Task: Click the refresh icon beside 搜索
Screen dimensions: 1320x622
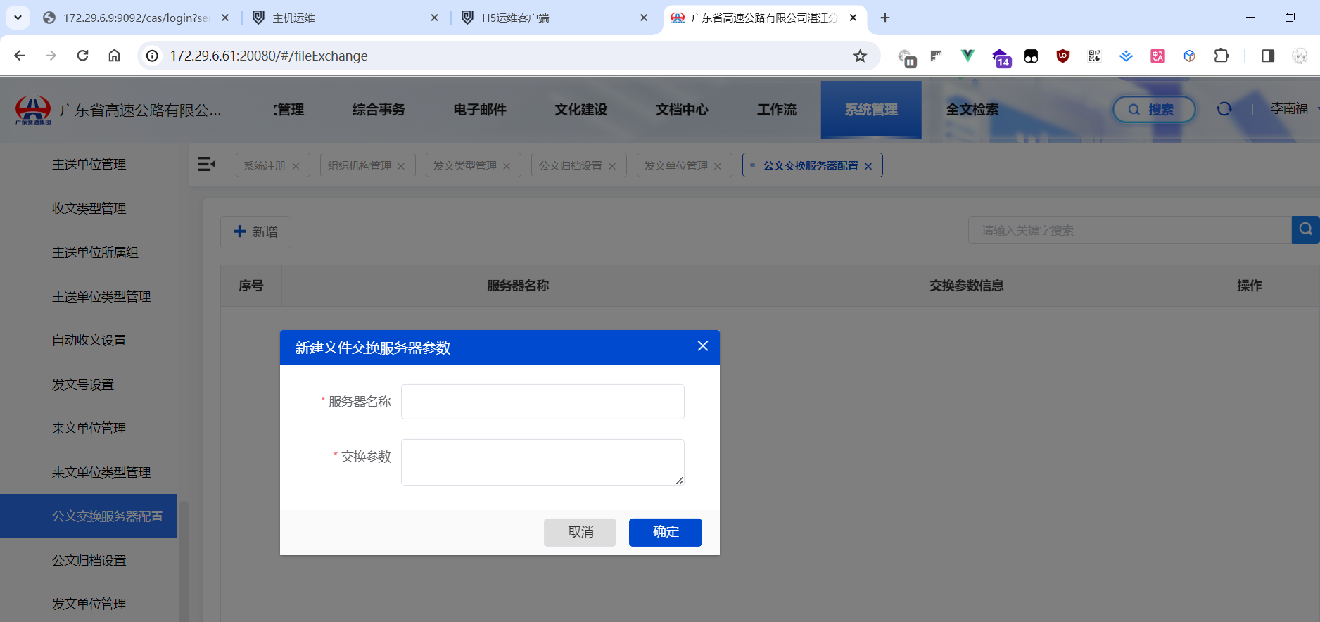Action: [x=1224, y=109]
